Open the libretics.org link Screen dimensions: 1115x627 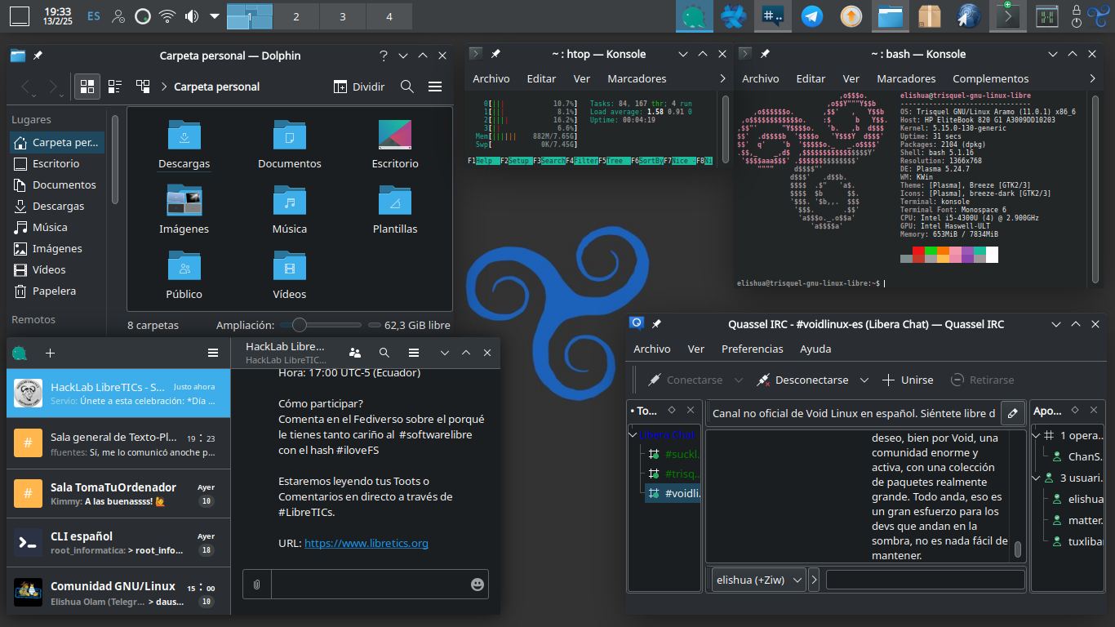click(366, 543)
